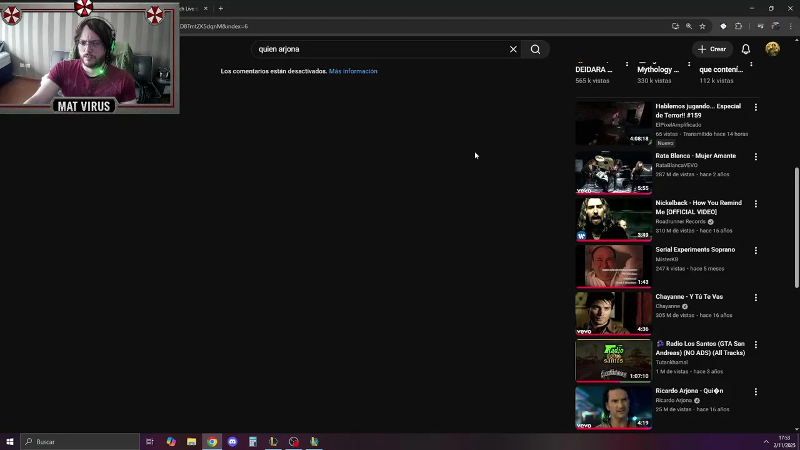Open the Chrome zoom magnifier icon
Screen dimensions: 800x450
point(689,26)
